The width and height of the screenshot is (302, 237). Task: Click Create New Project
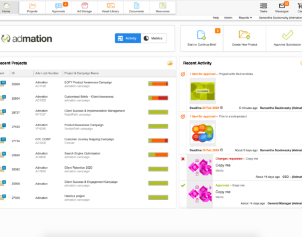[245, 38]
